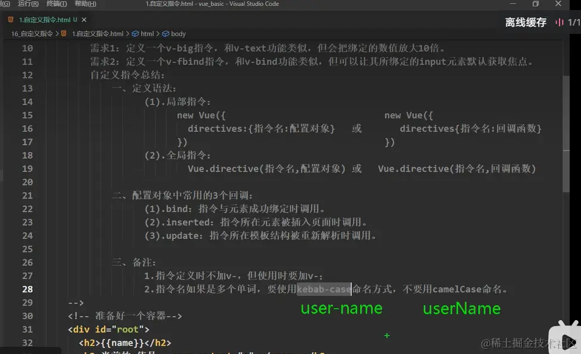Click the HTML5 icon on the editor tab
The width and height of the screenshot is (581, 354).
tap(11, 19)
